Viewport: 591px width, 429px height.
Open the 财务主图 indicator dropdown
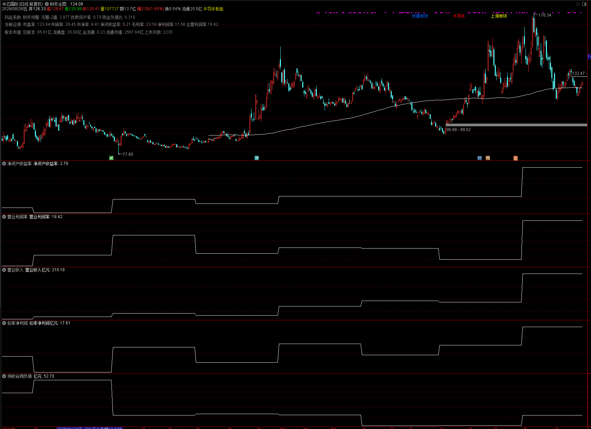point(47,4)
